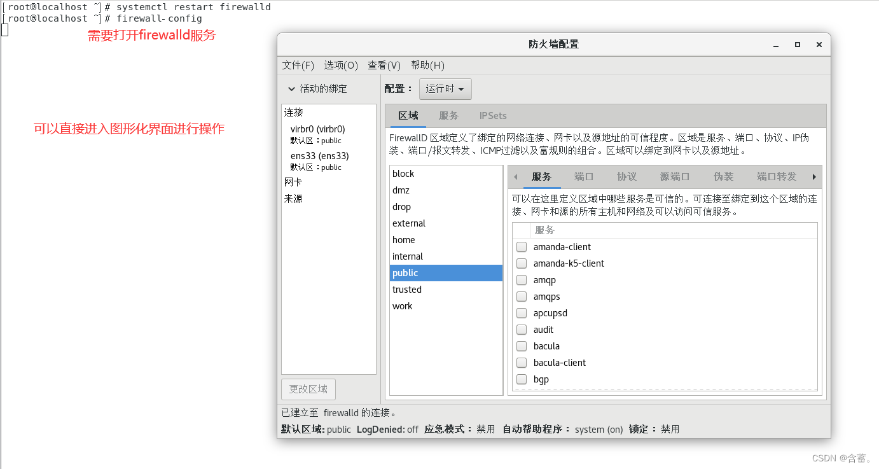Select the work zone
Viewport: 879px width, 469px height.
446,306
